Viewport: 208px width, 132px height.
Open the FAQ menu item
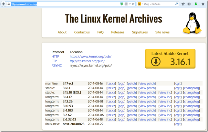100,32
